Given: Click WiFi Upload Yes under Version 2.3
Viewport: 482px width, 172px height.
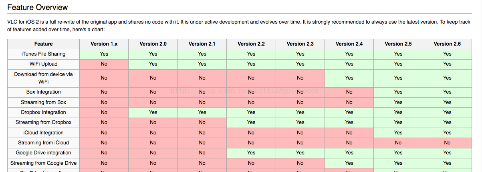Looking at the screenshot, I should [x=300, y=64].
